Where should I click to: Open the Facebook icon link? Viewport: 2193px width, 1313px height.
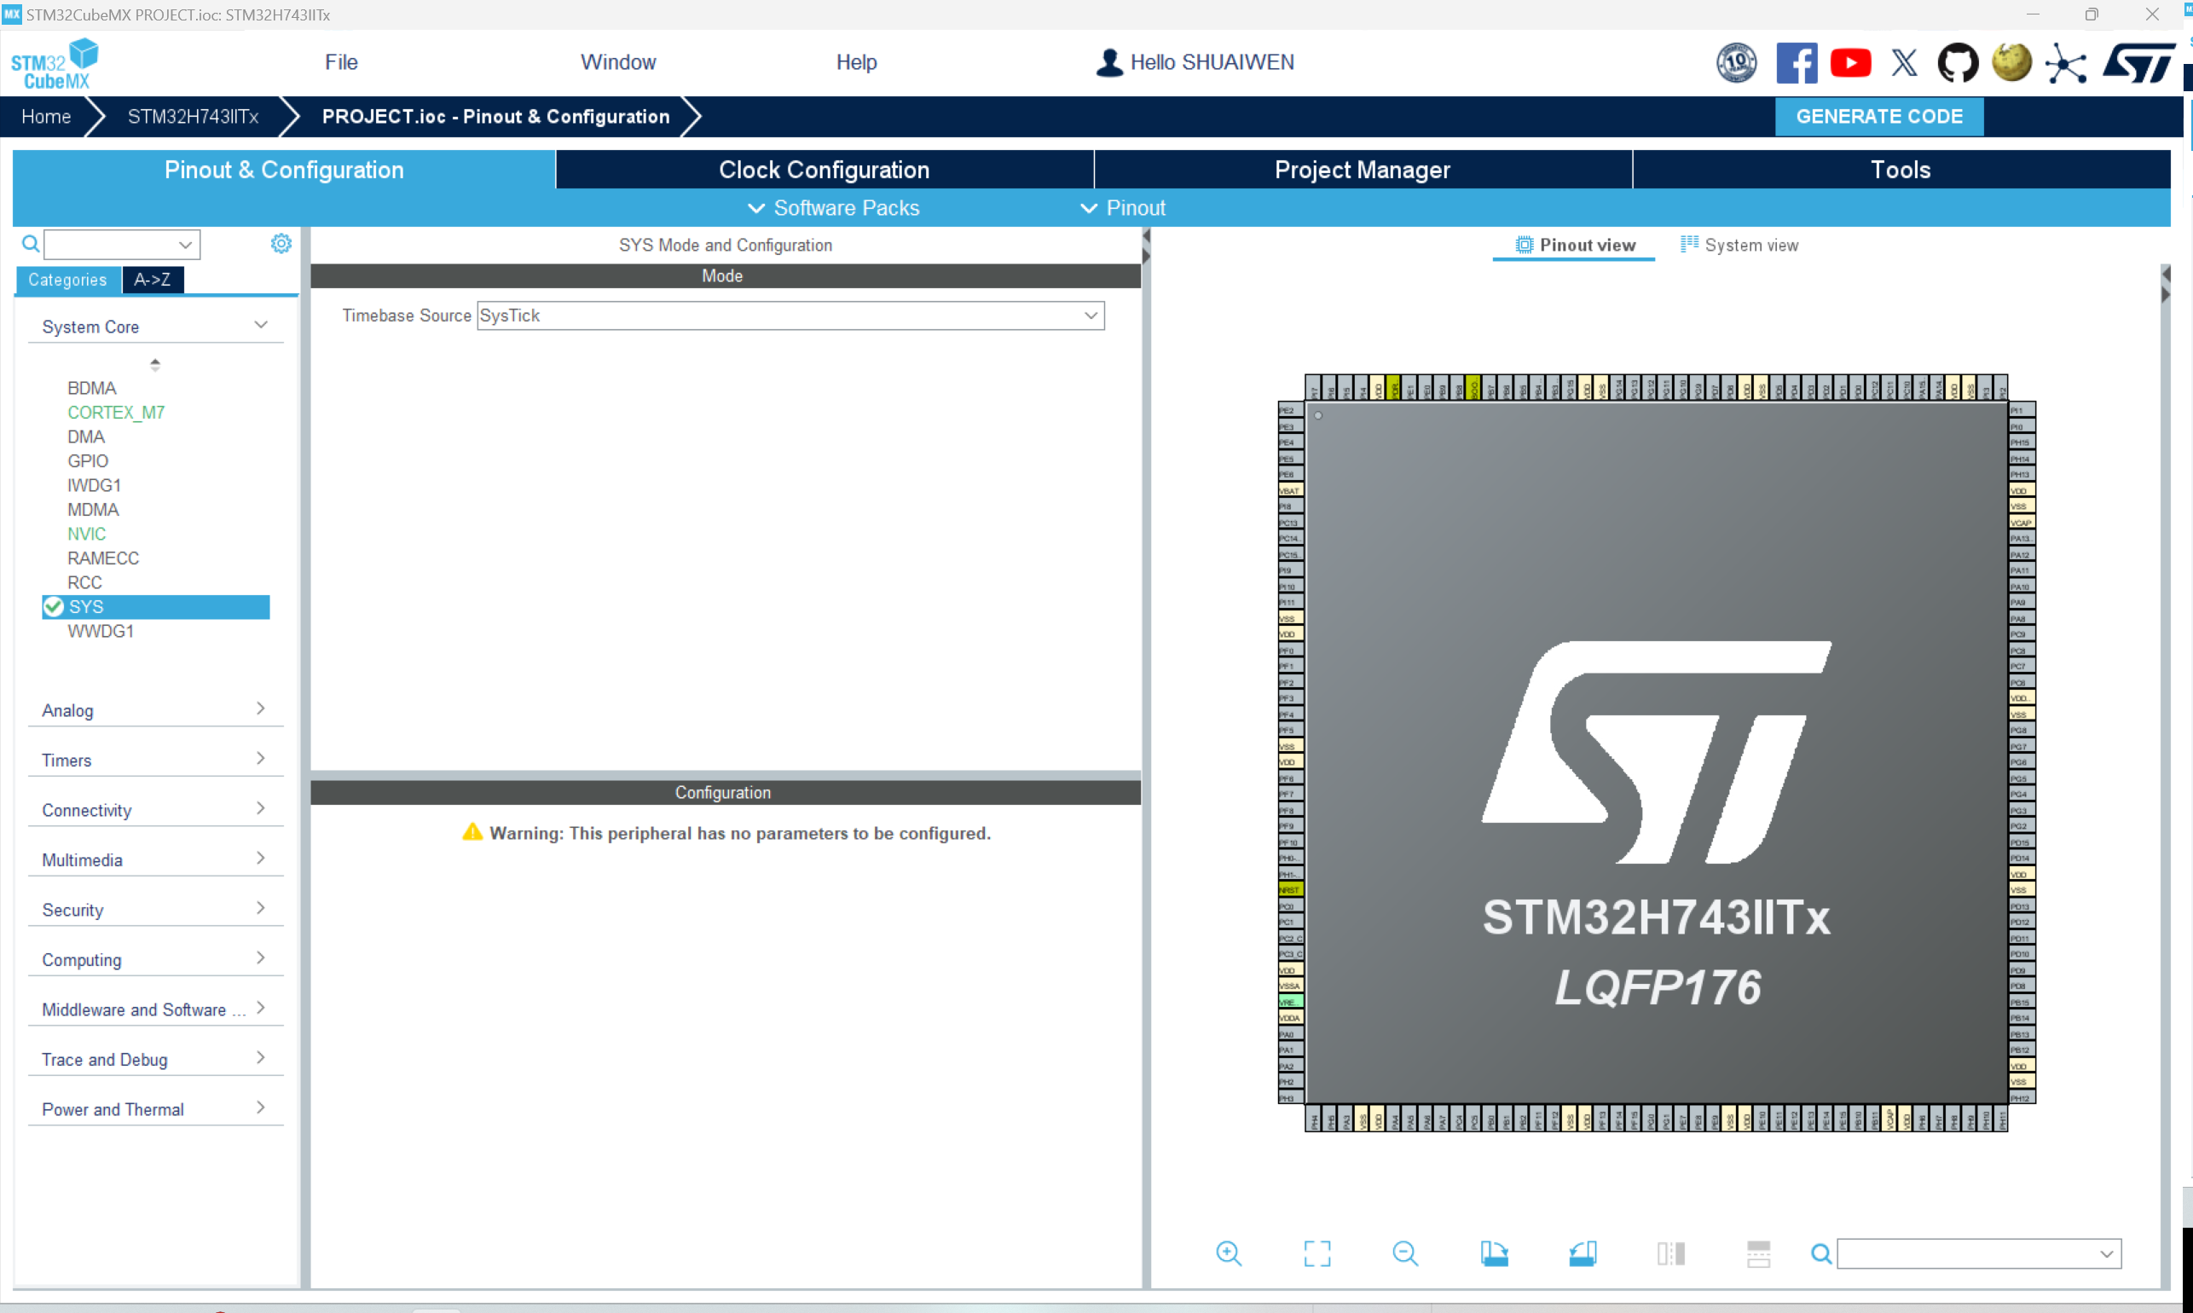tap(1796, 63)
